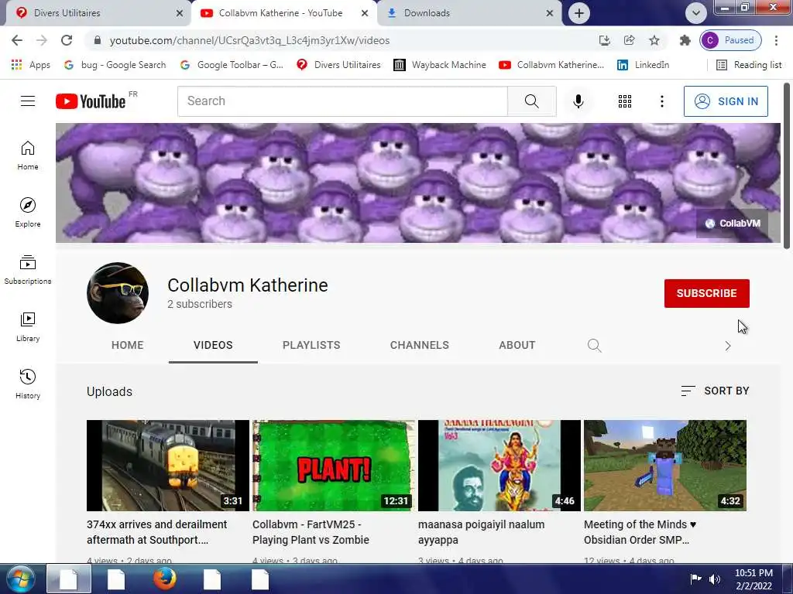
Task: Switch to the HOME channel tab
Action: point(128,346)
